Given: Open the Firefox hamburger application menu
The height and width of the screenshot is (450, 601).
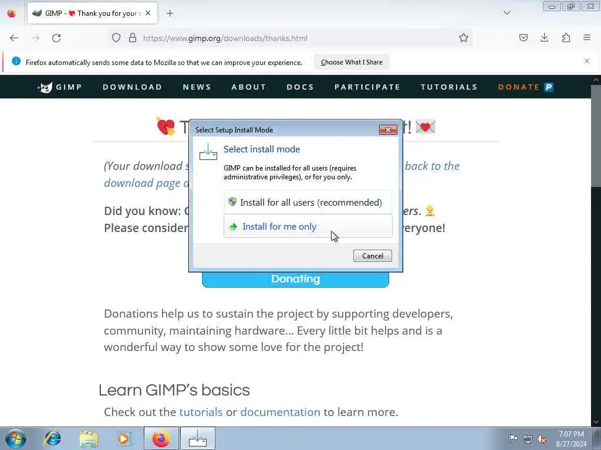Looking at the screenshot, I should (587, 38).
